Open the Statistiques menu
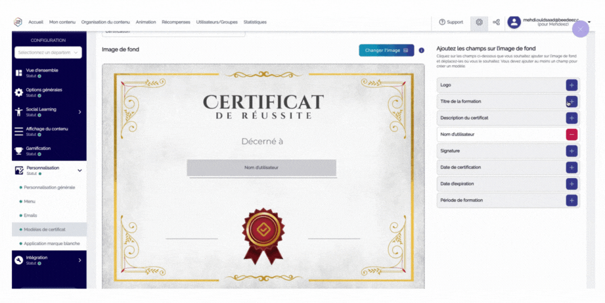Image resolution: width=605 pixels, height=303 pixels. [255, 22]
